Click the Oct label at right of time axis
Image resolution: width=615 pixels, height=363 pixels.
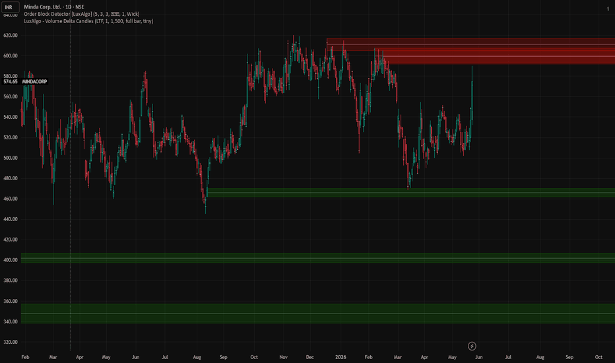[599, 357]
